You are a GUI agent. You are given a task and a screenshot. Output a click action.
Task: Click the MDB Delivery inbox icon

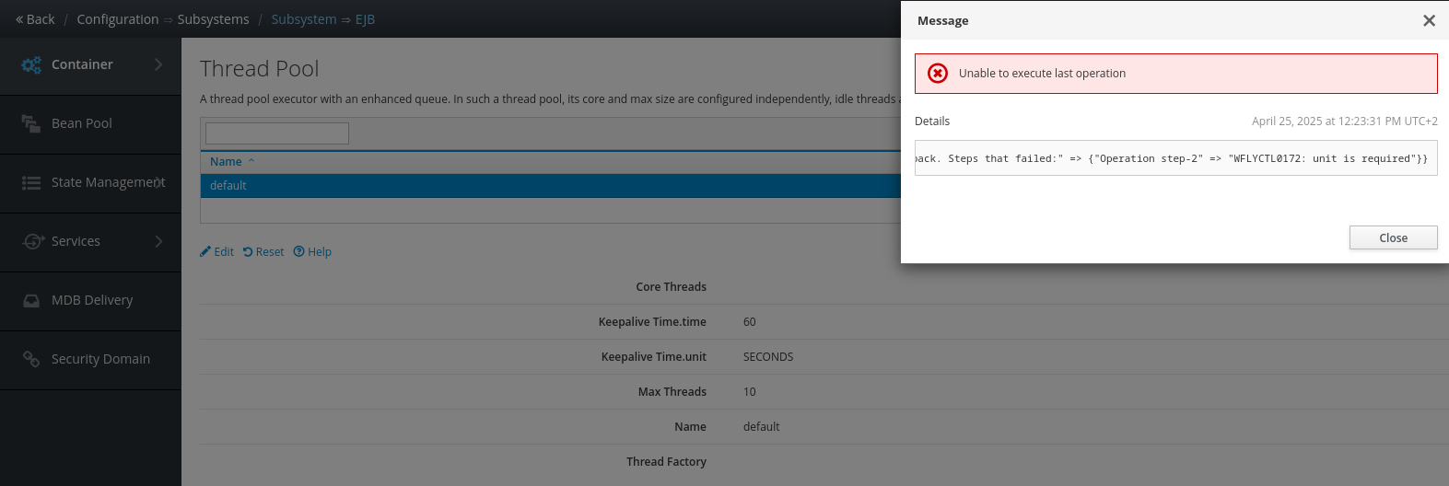click(x=31, y=300)
